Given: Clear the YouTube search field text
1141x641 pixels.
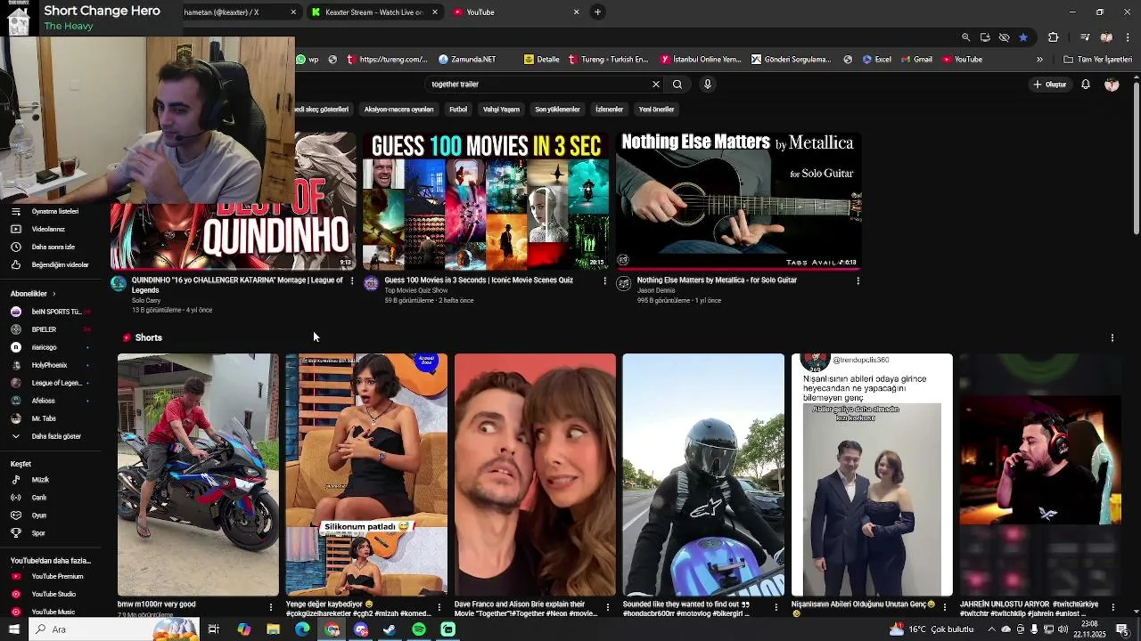Looking at the screenshot, I should pyautogui.click(x=656, y=85).
